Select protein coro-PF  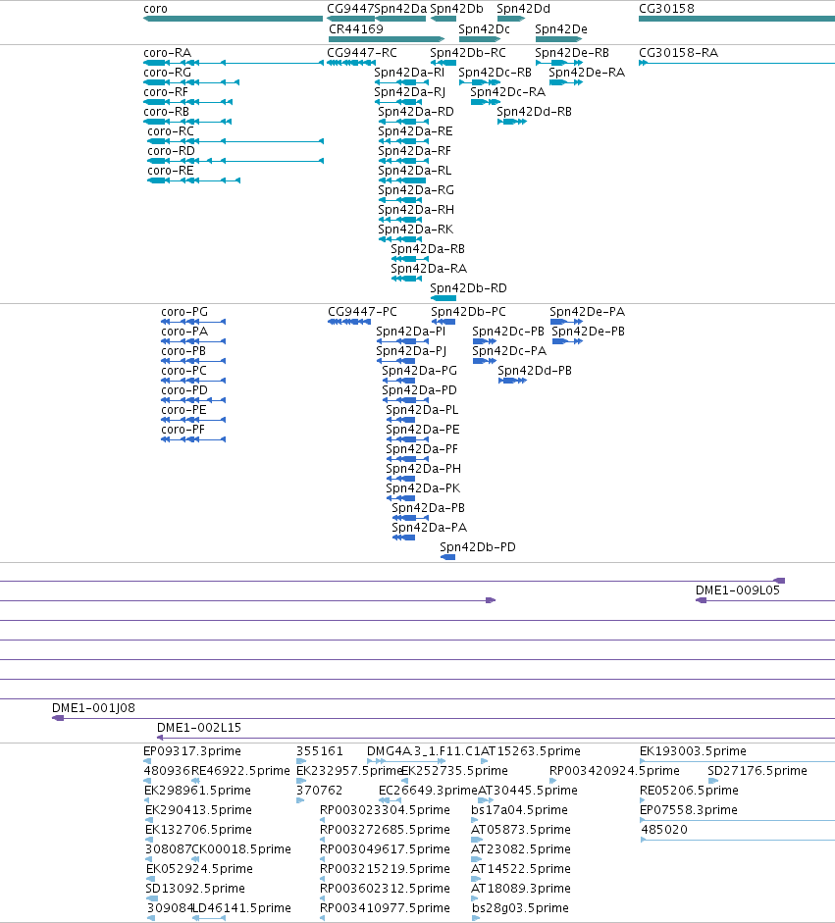[x=193, y=439]
